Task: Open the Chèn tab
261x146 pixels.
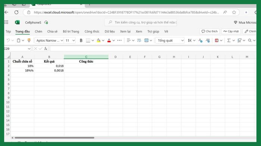Action: pos(38,31)
